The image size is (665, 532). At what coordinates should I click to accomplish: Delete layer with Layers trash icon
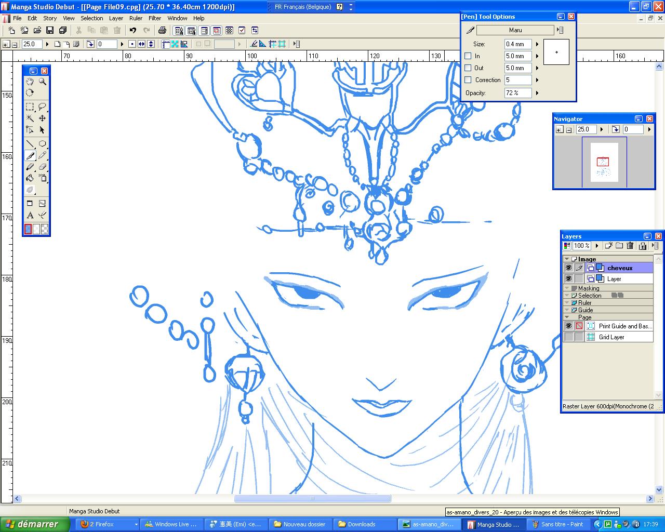(630, 246)
